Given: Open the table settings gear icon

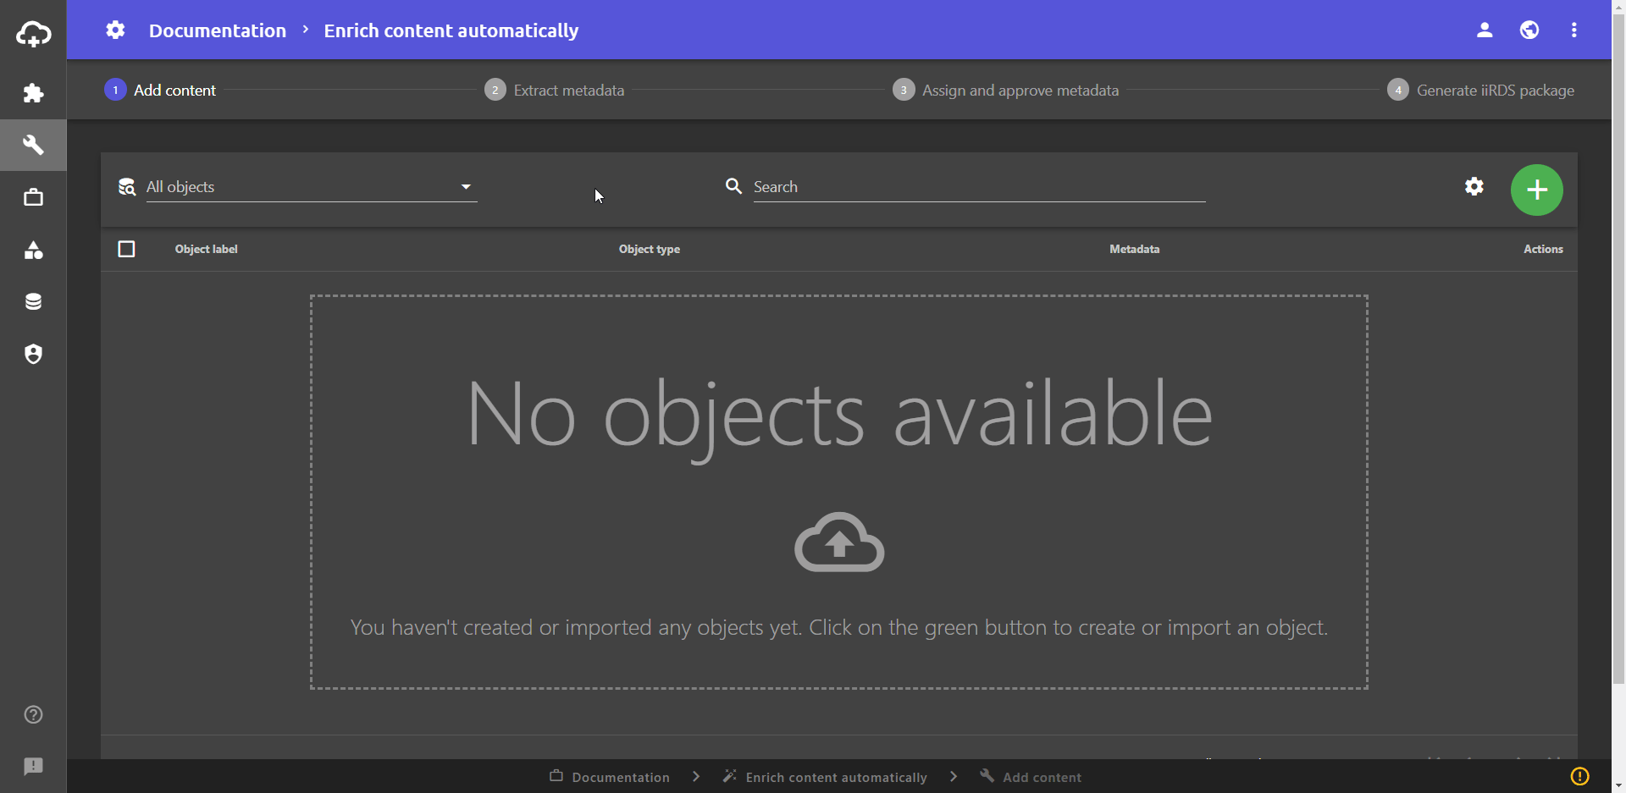Looking at the screenshot, I should point(1474,186).
